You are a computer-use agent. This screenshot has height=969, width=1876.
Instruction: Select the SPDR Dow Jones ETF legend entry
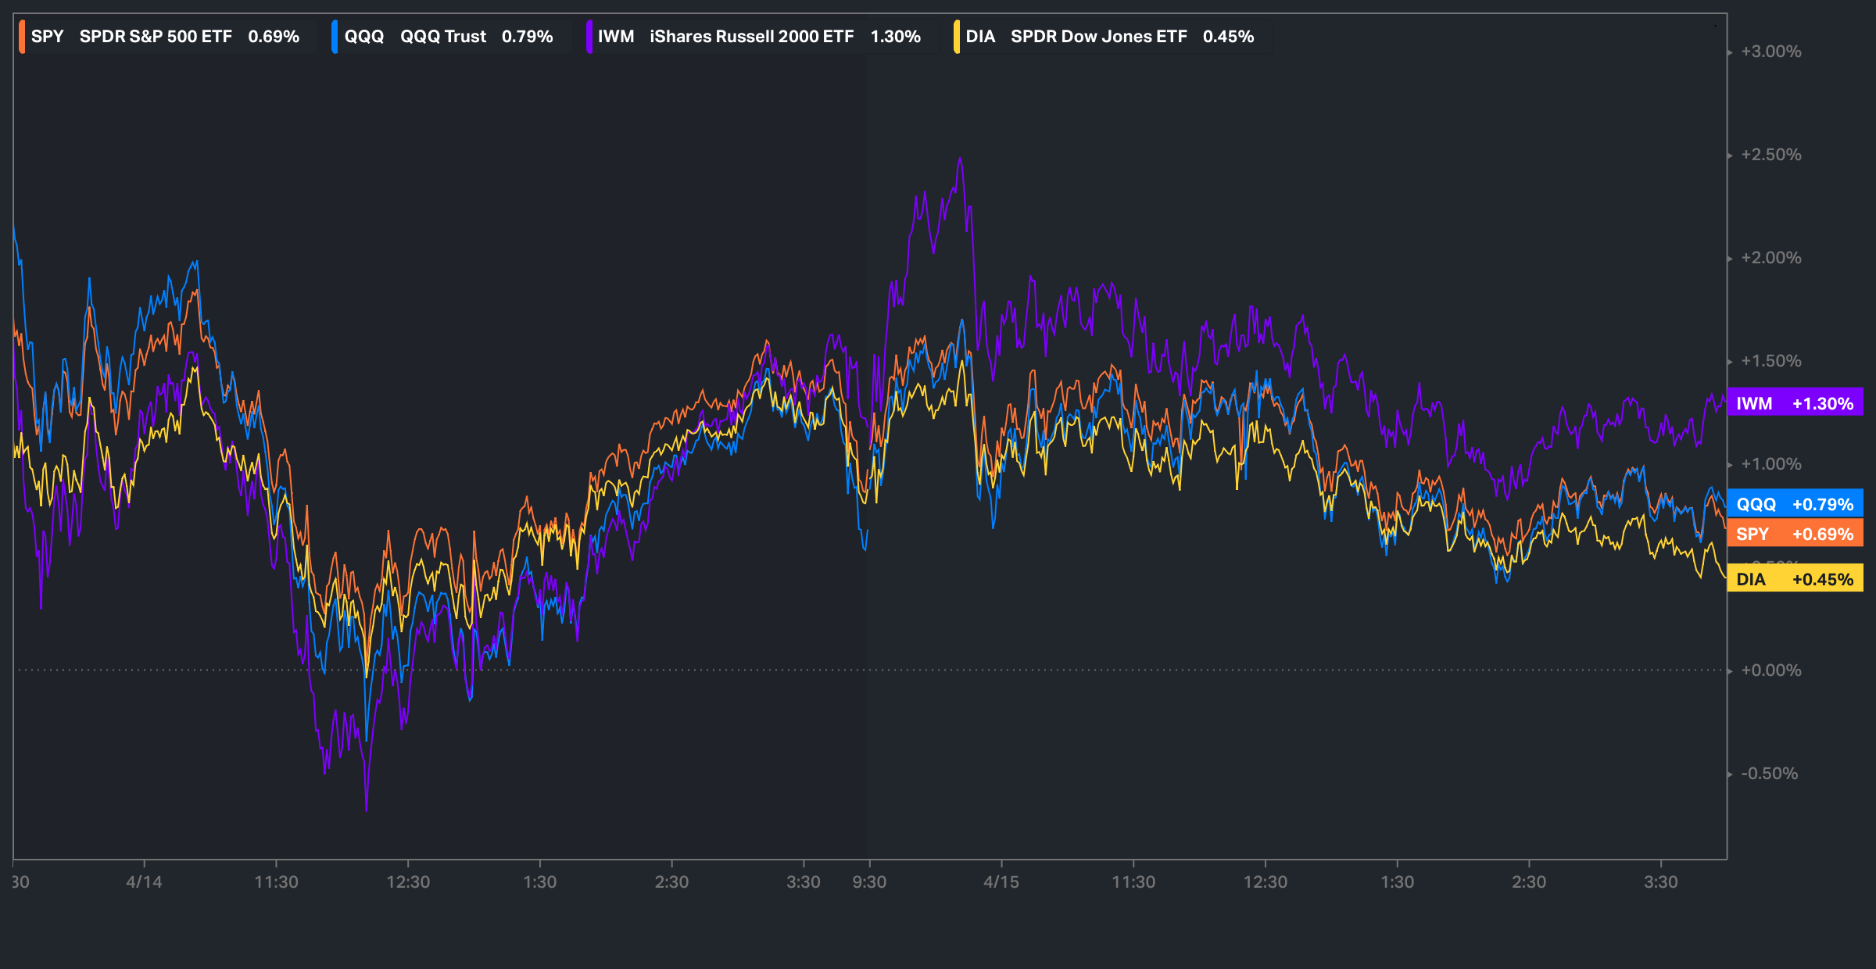(1098, 37)
